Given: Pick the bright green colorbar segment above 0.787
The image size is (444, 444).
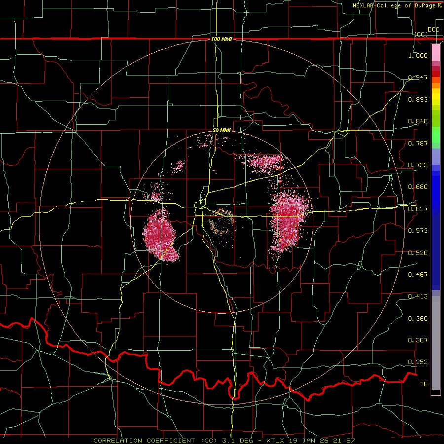Looking at the screenshot, I should click(x=436, y=135).
